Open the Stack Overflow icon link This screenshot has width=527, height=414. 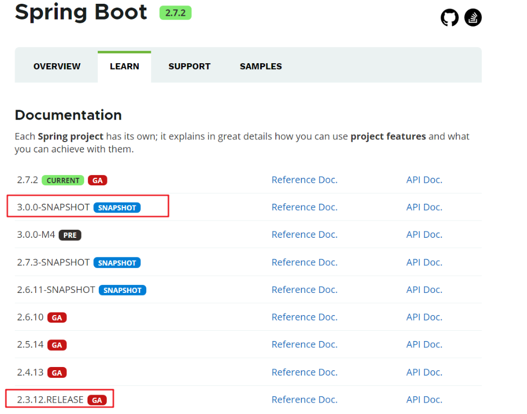tap(473, 17)
